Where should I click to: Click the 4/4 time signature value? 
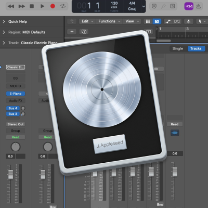[x=132, y=3]
